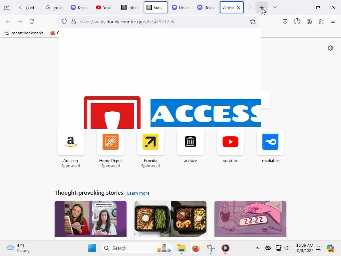The width and height of the screenshot is (341, 256).
Task: View site security padlock details
Action: point(74,21)
